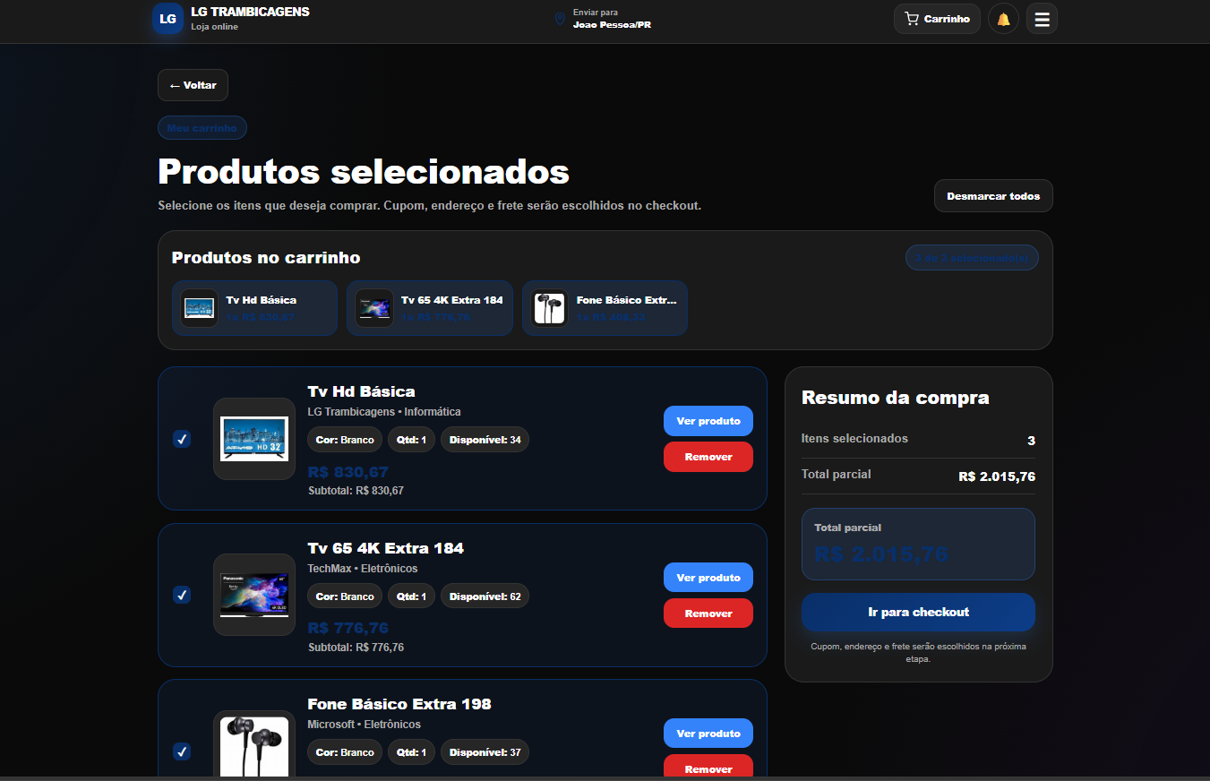This screenshot has width=1210, height=781.
Task: Click Ir para checkout button
Action: (918, 613)
